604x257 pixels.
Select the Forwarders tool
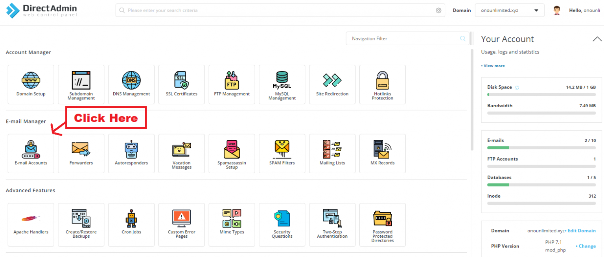tap(81, 153)
